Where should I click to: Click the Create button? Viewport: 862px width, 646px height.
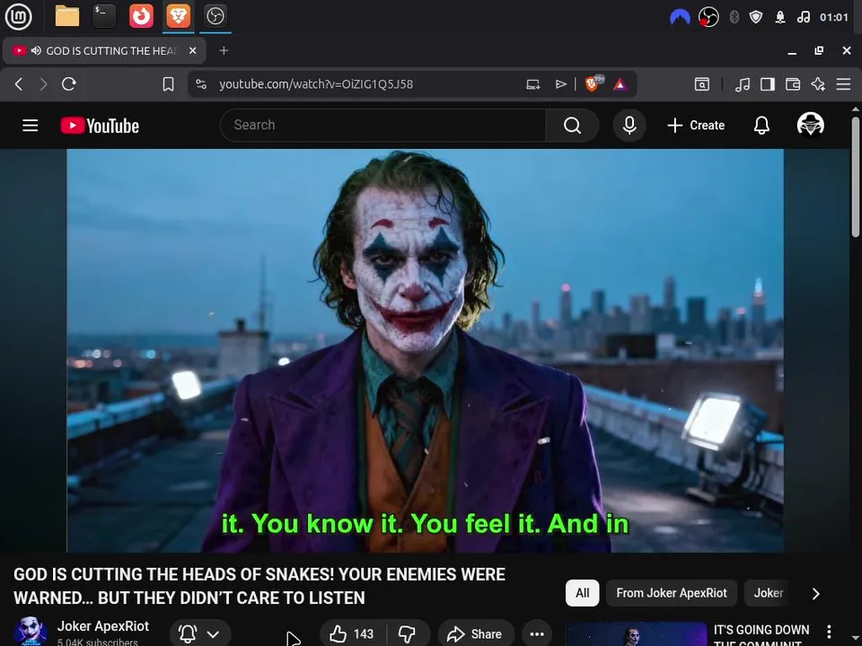click(x=696, y=126)
